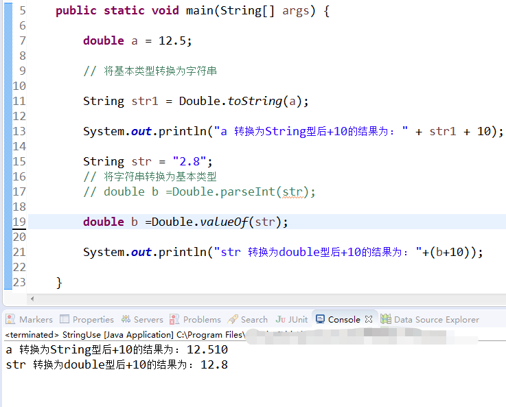Click the Markers tab icon
The height and width of the screenshot is (407, 506).
click(x=10, y=319)
